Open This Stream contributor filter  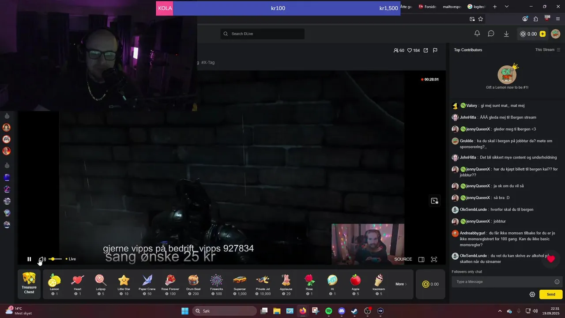[x=548, y=50]
